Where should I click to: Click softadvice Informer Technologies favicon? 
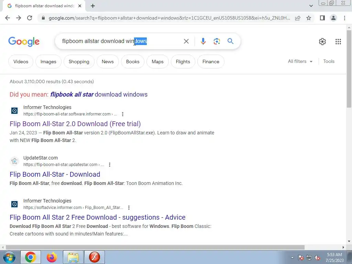tap(14, 204)
